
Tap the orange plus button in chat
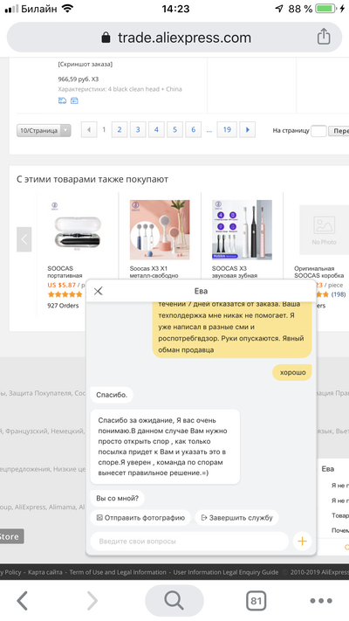coord(302,541)
